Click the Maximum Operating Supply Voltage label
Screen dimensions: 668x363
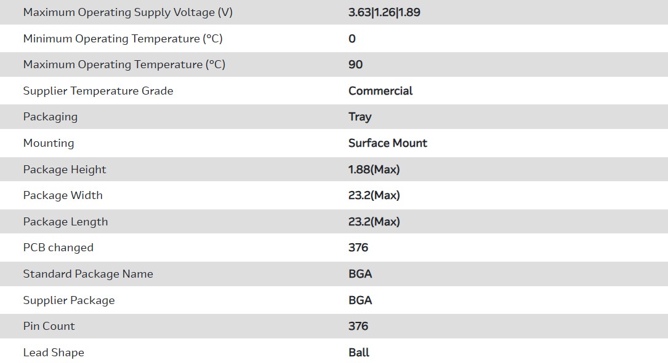click(127, 12)
